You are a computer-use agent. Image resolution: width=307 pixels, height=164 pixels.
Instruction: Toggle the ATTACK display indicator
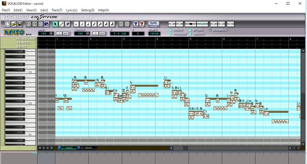click(190, 30)
